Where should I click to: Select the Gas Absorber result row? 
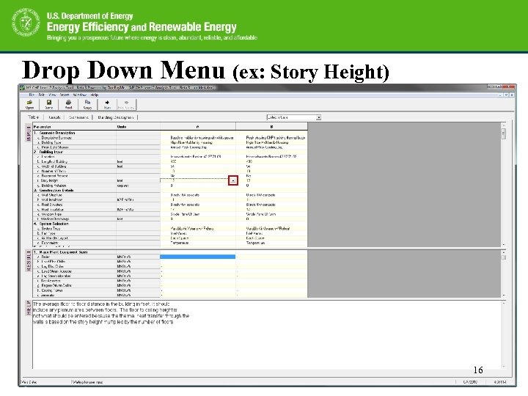pos(74,280)
